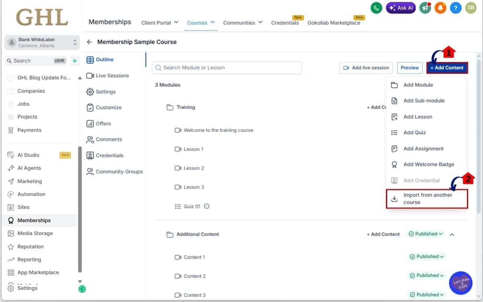Open the Customize tab
This screenshot has width=483, height=302.
click(x=104, y=108)
